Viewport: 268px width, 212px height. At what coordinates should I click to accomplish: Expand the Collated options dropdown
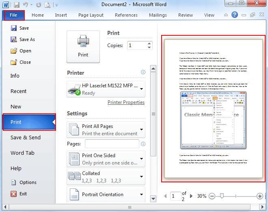click(141, 176)
